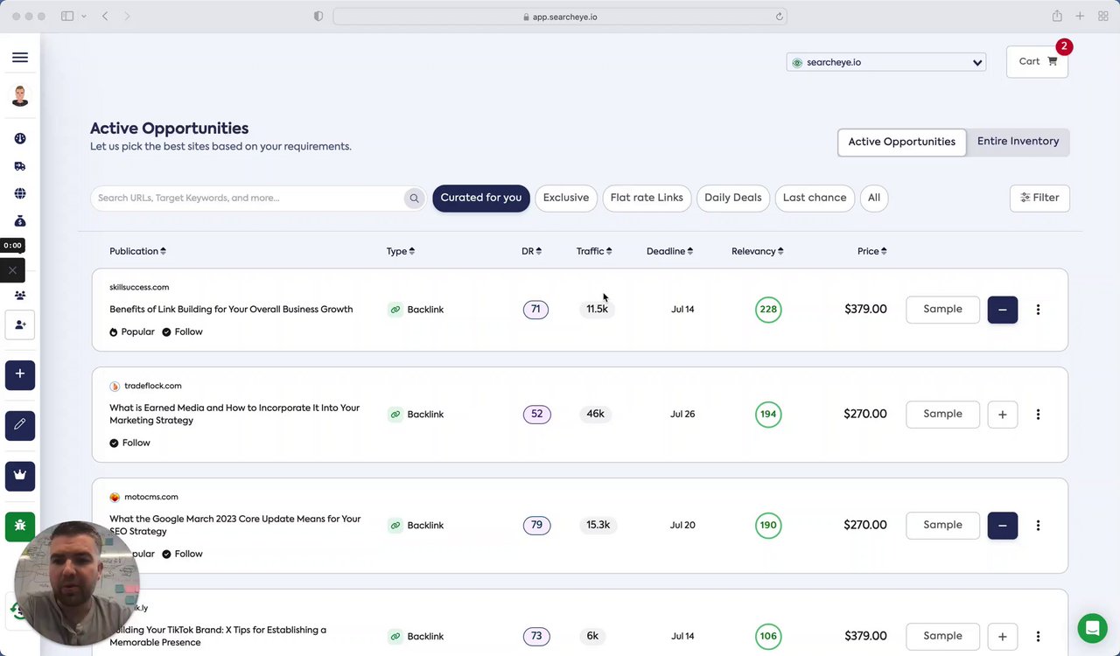The height and width of the screenshot is (656, 1120).
Task: Click the crown icon button
Action: click(20, 475)
